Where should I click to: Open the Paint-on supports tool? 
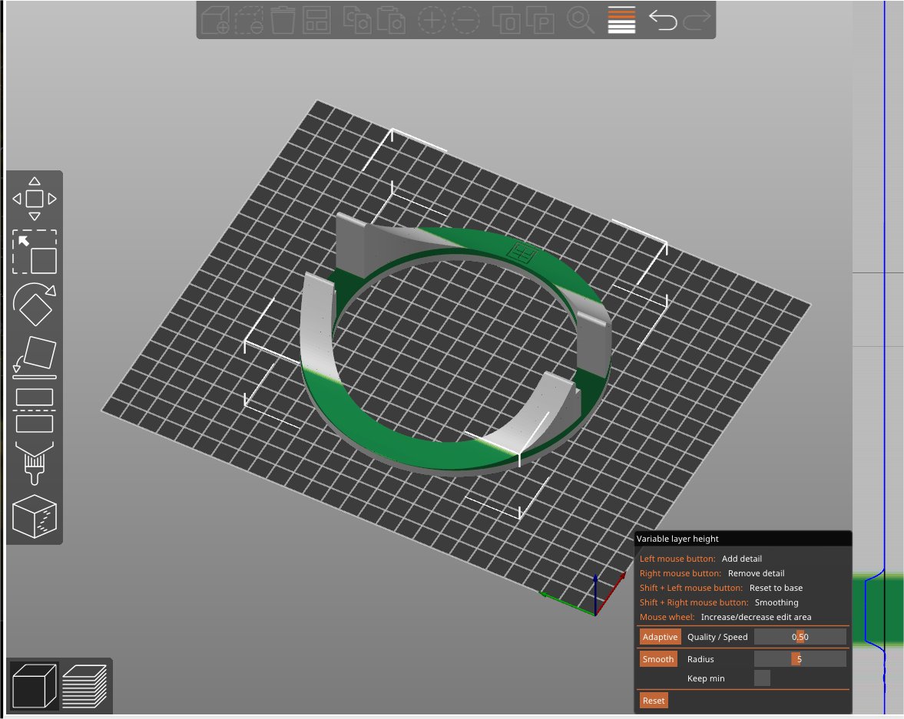click(x=35, y=463)
